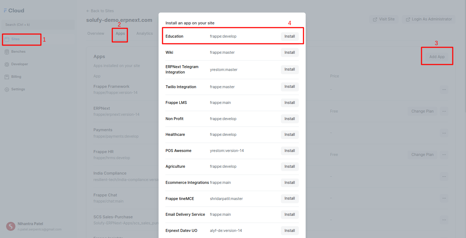Install Erpnext Datev UO
This screenshot has width=466, height=238.
point(290,231)
